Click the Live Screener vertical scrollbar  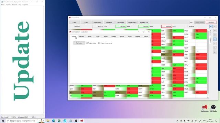coord(208,64)
